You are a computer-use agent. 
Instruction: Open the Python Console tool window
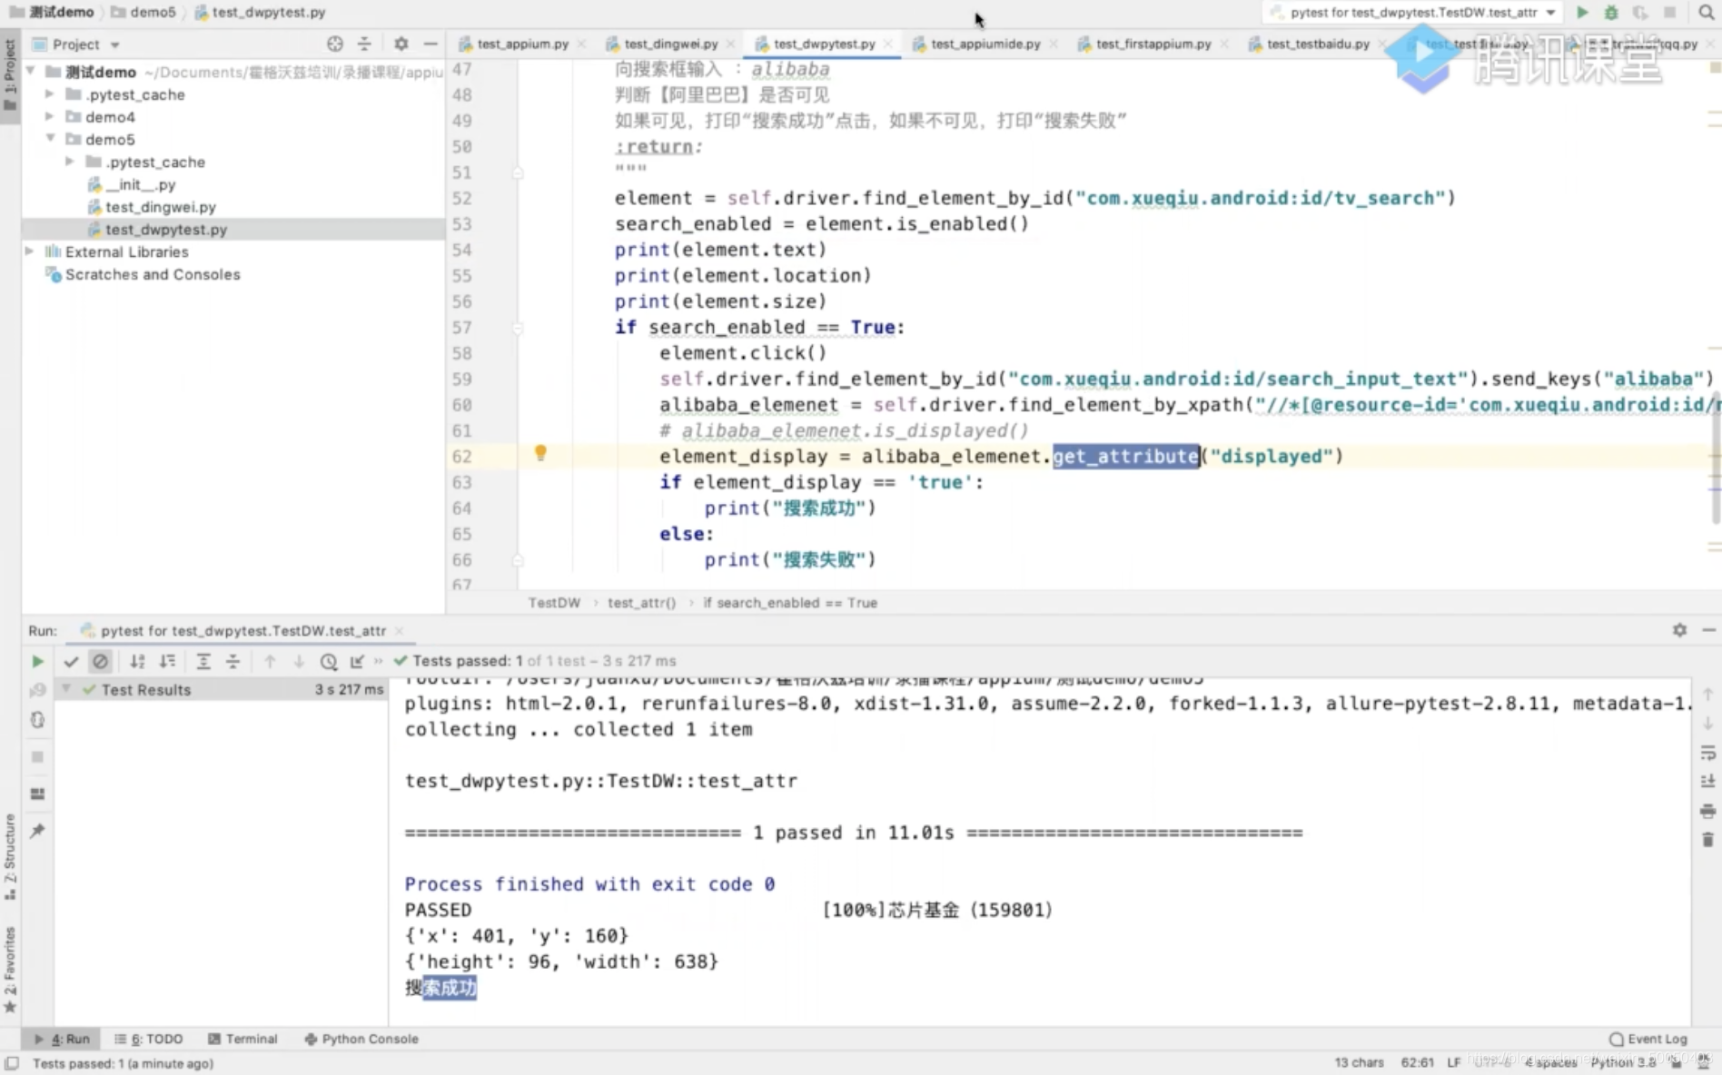(361, 1039)
